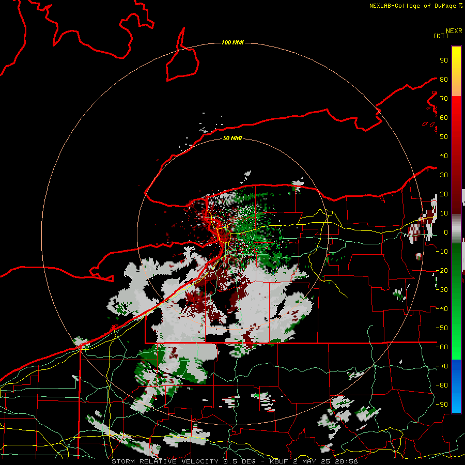Click the -70 scale label
465x465 pixels.
coord(442,366)
